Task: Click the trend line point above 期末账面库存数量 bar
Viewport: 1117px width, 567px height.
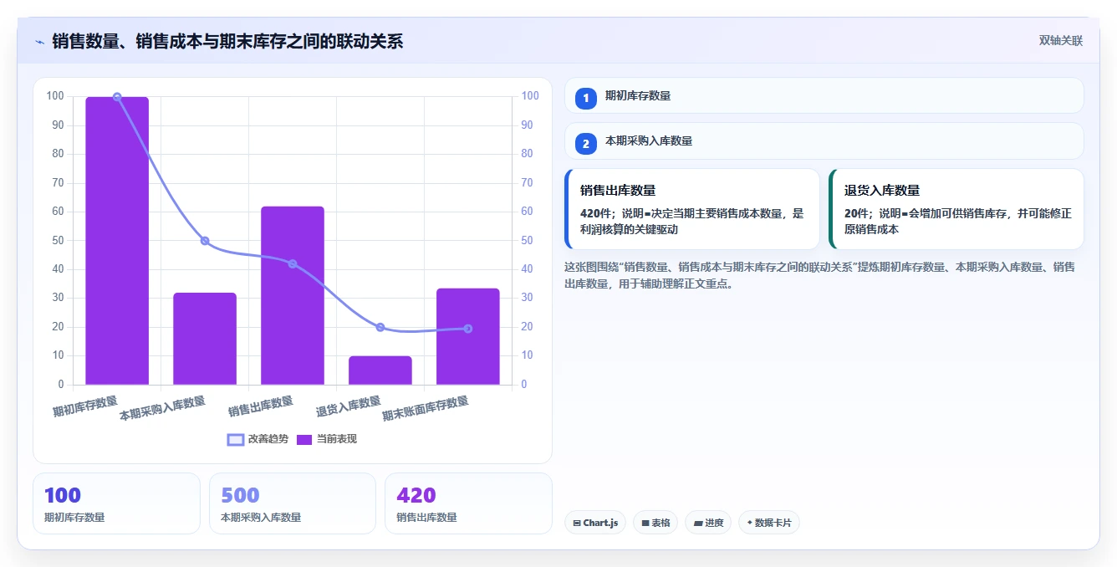Action: (468, 329)
